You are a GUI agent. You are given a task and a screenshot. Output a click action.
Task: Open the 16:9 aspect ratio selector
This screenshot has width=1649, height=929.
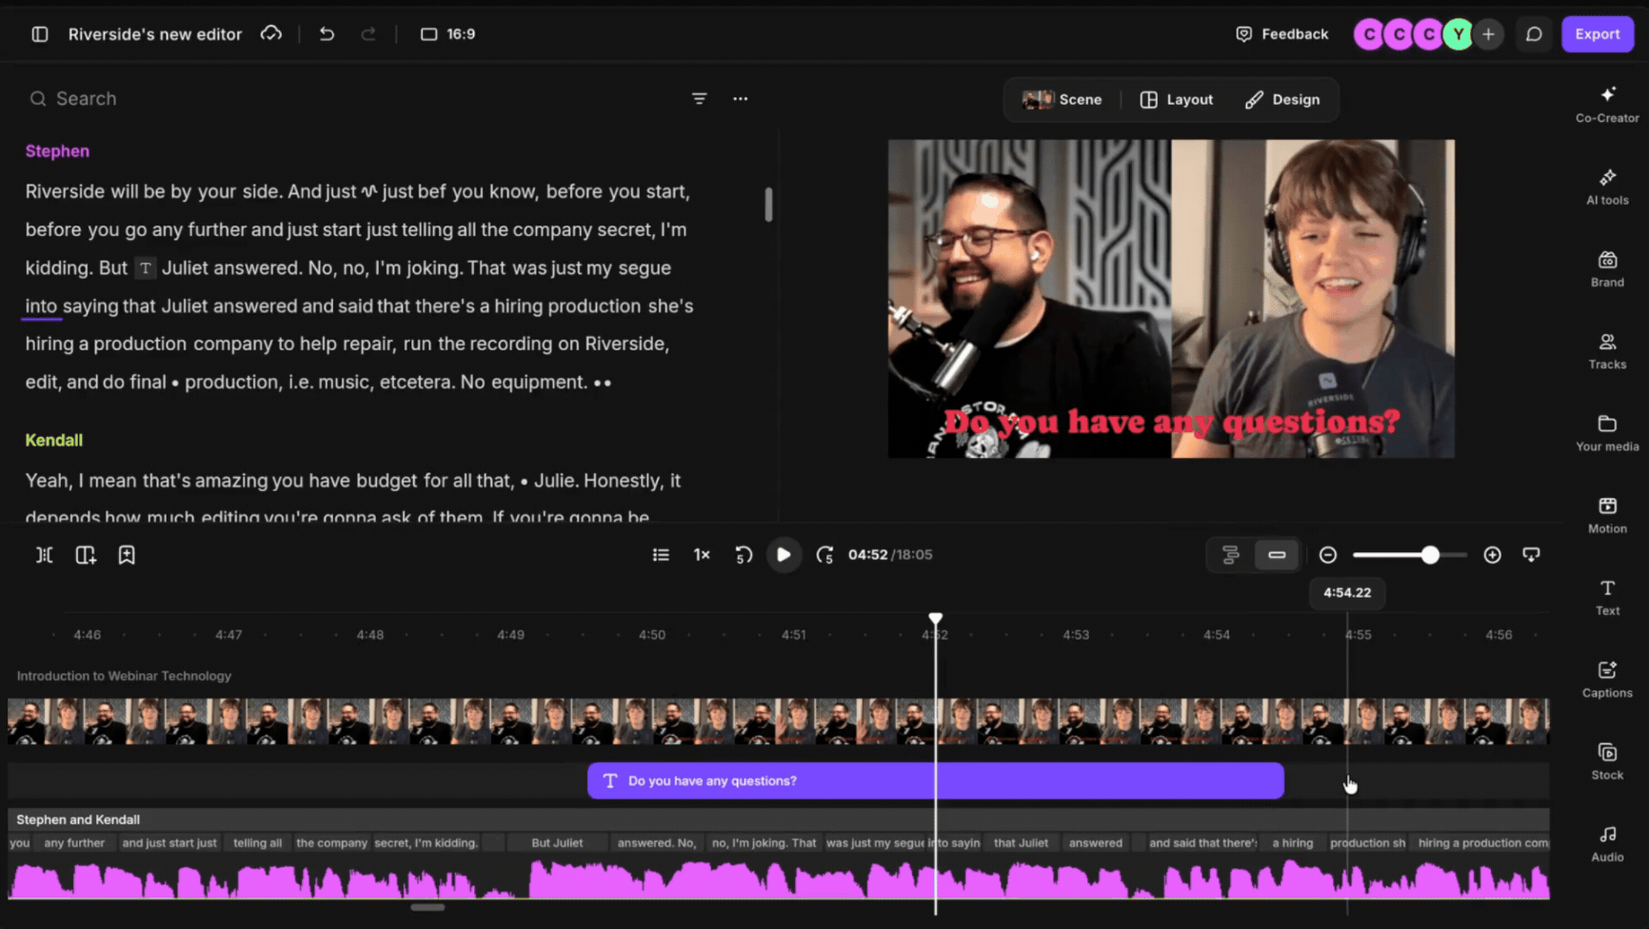(x=447, y=34)
